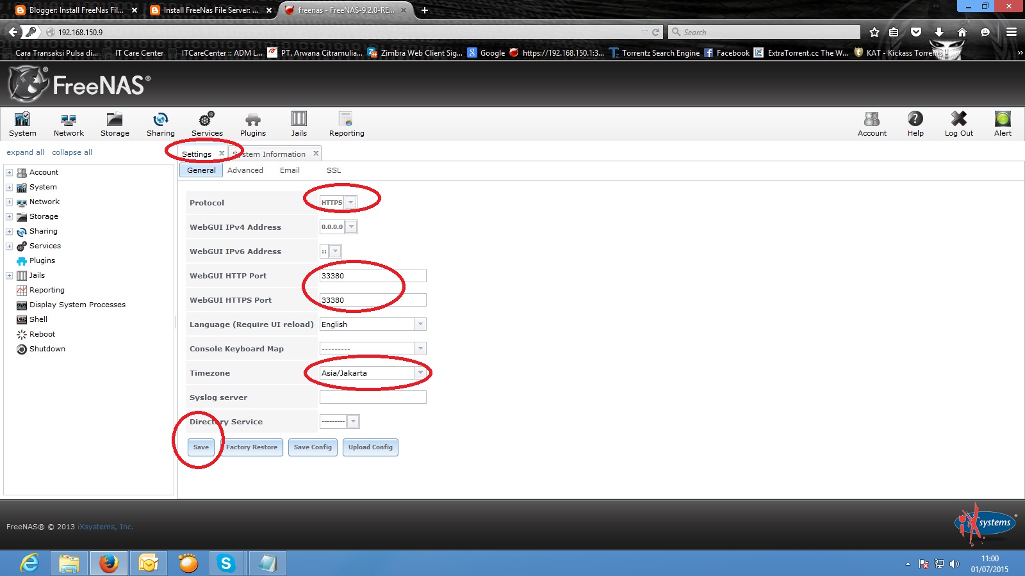Check the Alert status icon
The image size is (1025, 576).
click(x=1003, y=124)
